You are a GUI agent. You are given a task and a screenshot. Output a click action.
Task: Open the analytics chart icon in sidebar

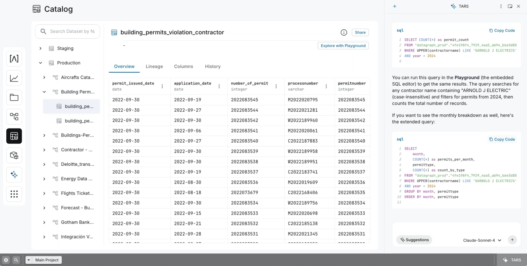coord(14,78)
